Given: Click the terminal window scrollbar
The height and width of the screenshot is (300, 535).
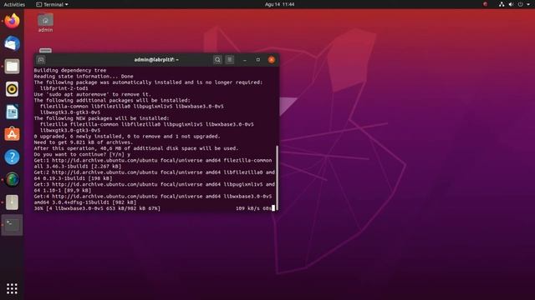Looking at the screenshot, I should point(277,177).
